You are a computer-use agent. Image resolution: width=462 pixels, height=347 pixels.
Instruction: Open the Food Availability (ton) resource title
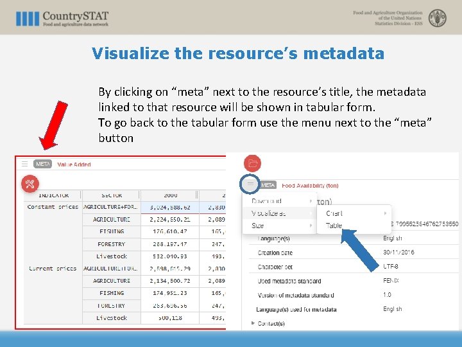point(310,186)
